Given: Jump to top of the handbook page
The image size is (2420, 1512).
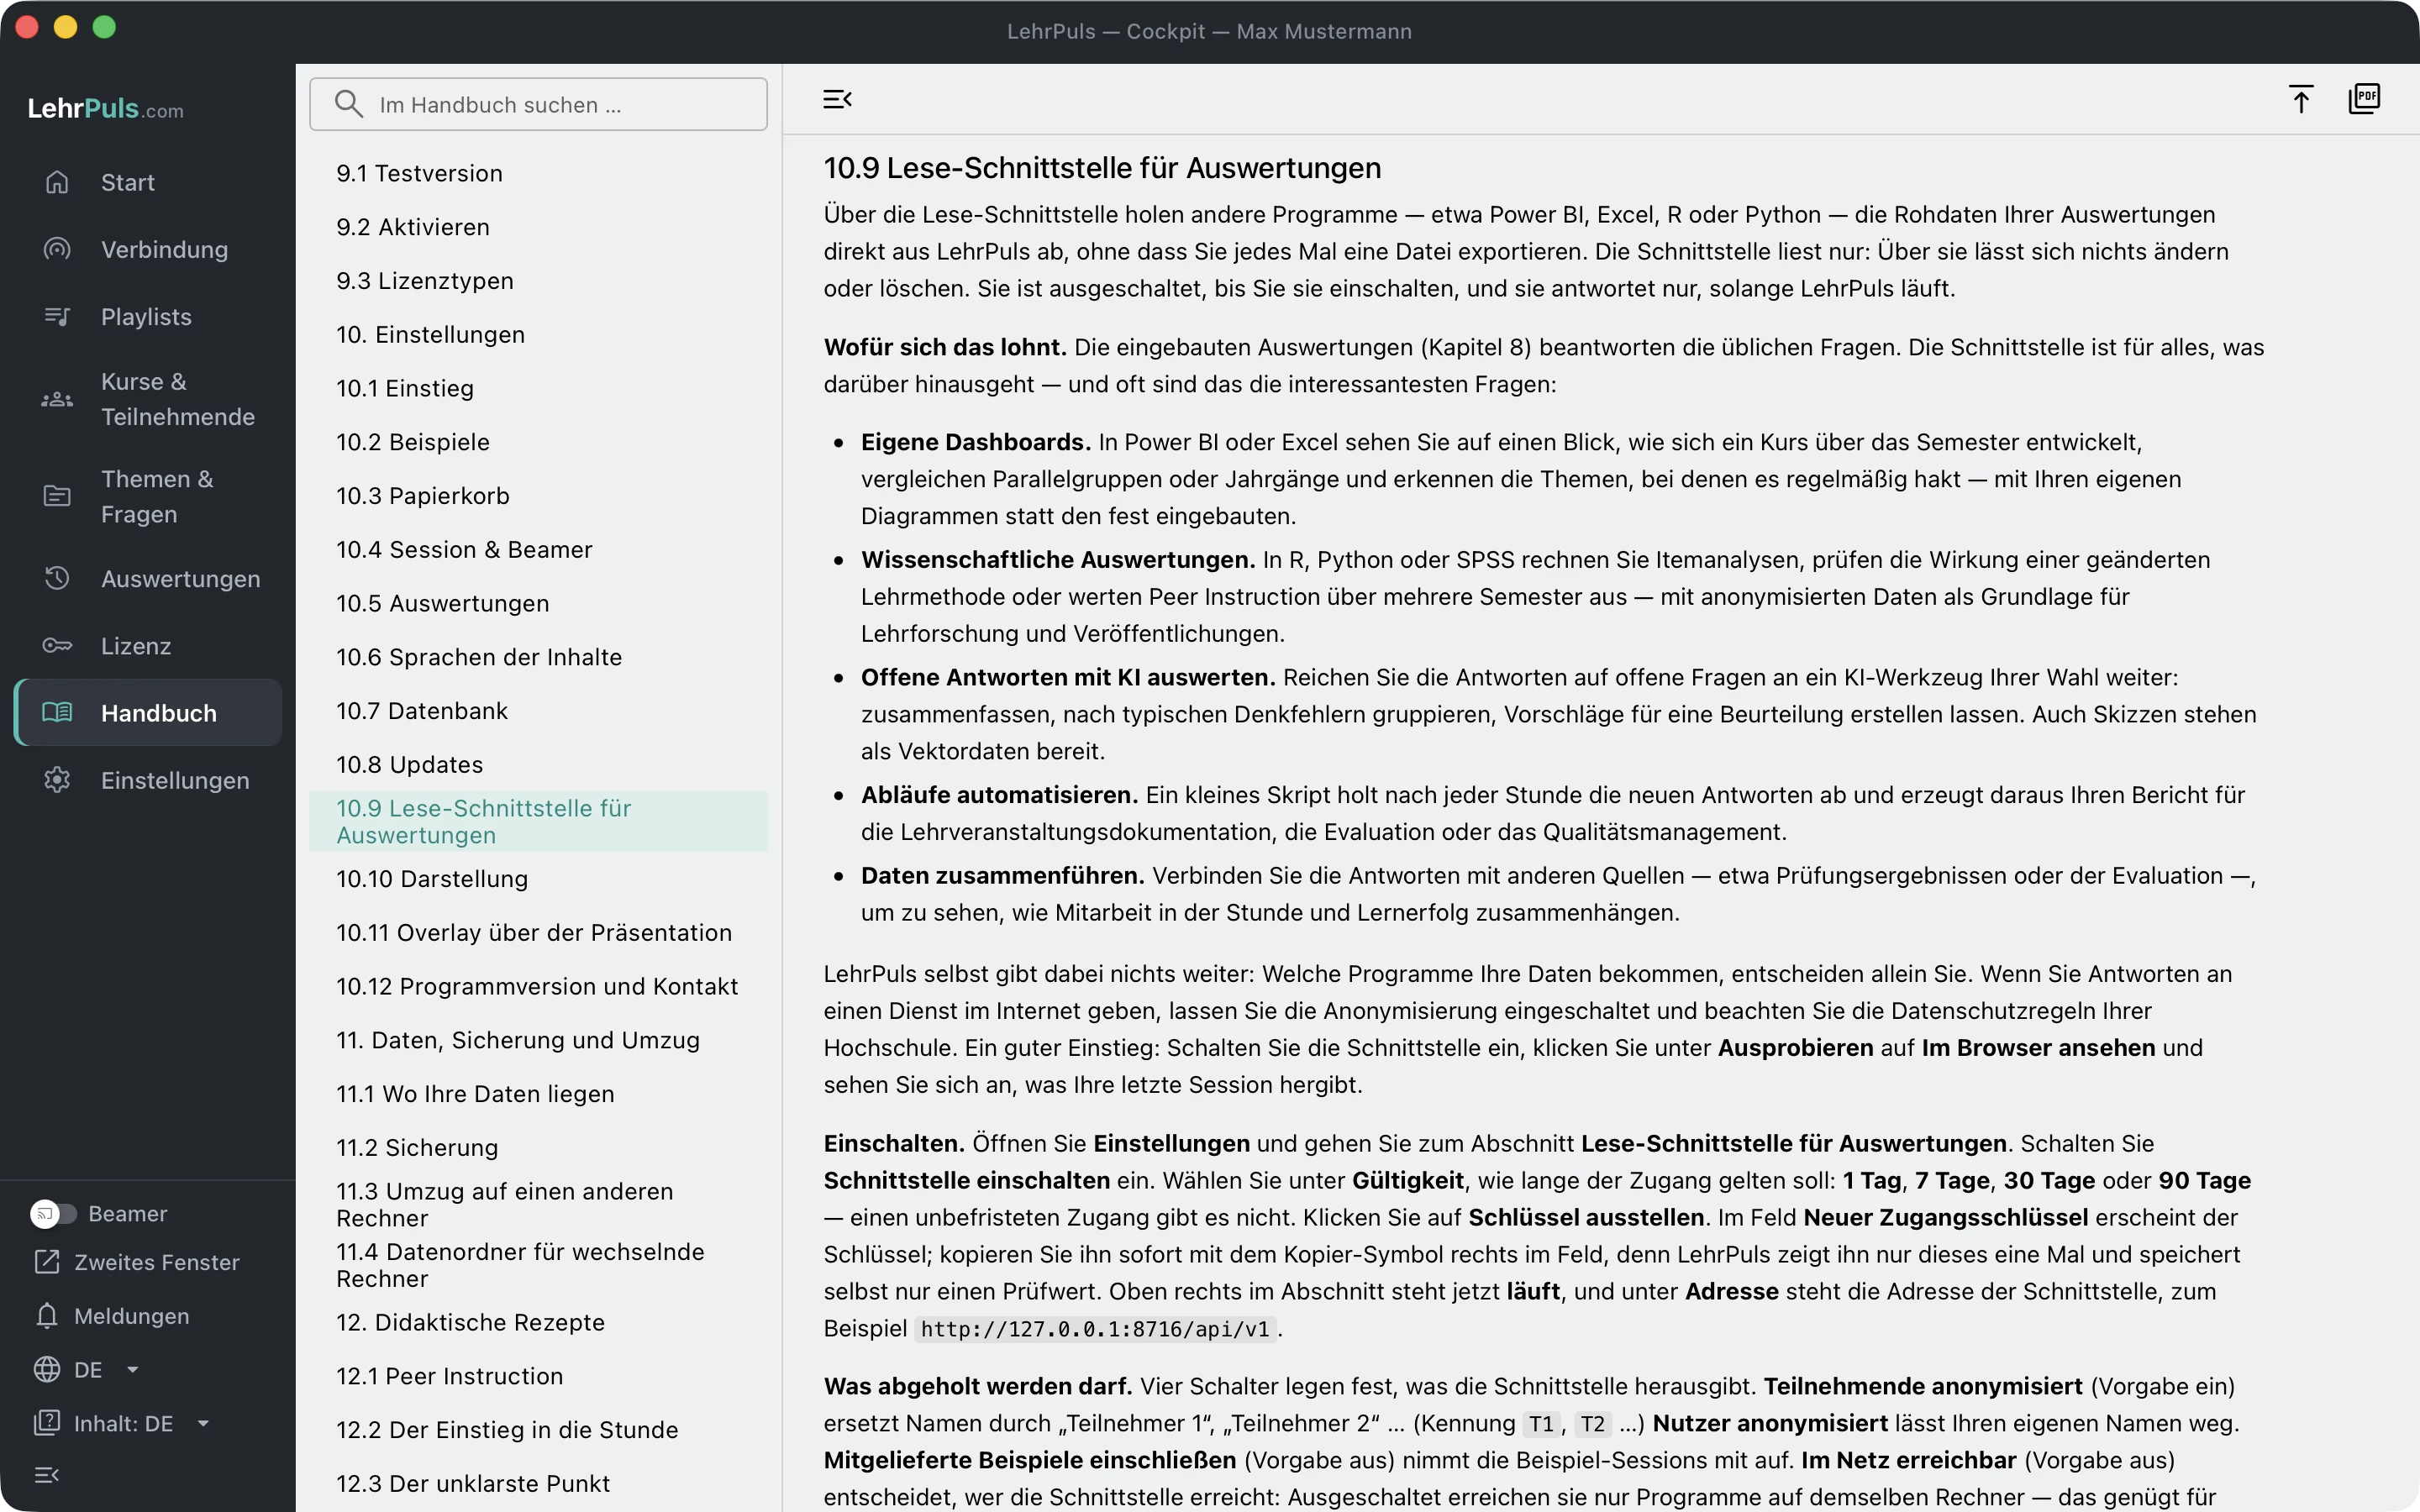Looking at the screenshot, I should coord(2300,99).
